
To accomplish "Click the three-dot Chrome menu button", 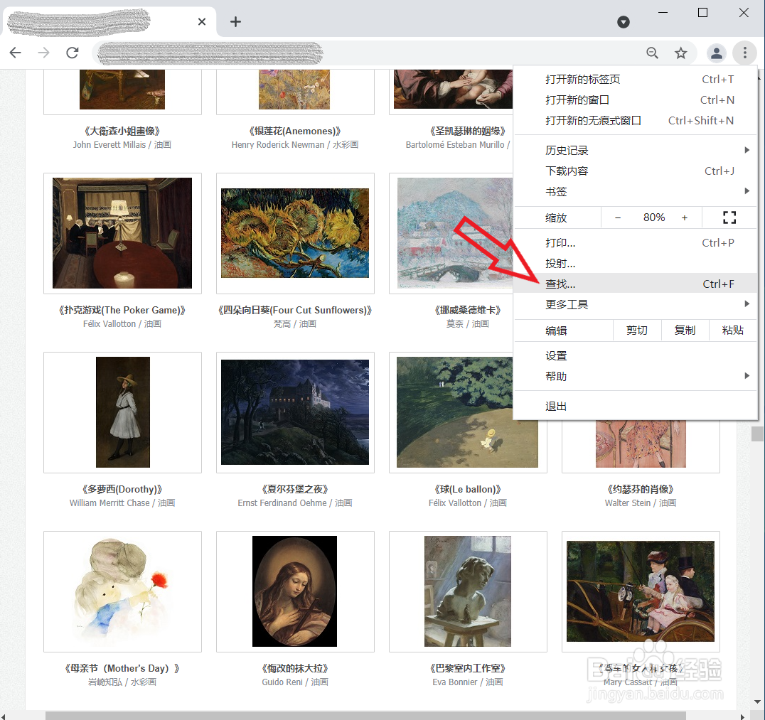I will click(x=744, y=53).
